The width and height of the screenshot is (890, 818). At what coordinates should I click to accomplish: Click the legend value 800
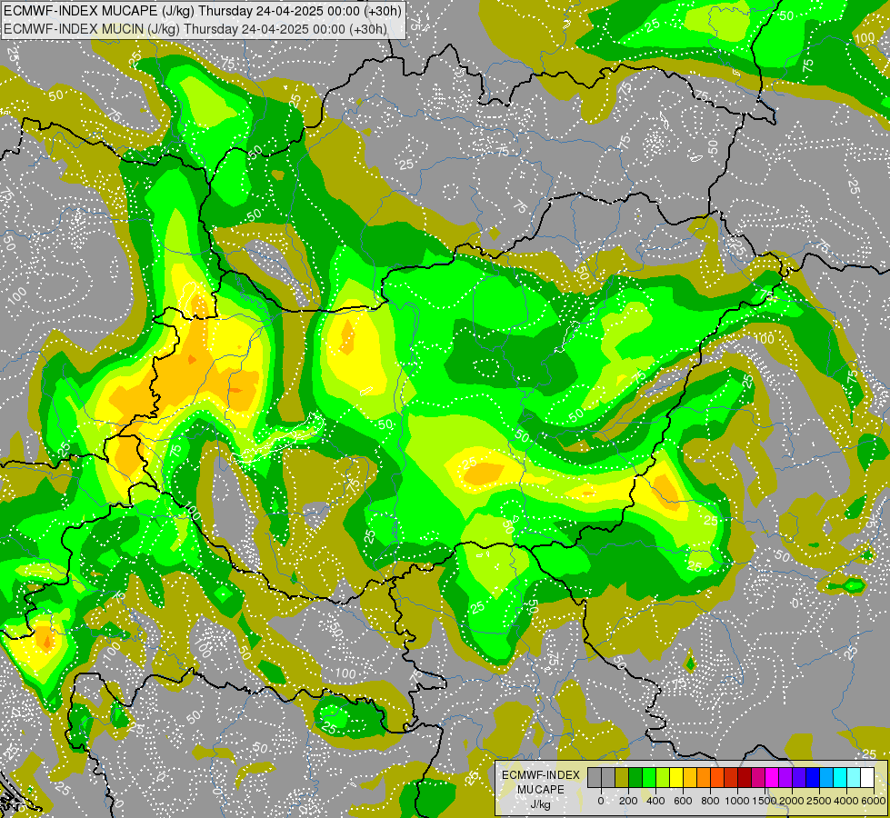[x=710, y=801]
